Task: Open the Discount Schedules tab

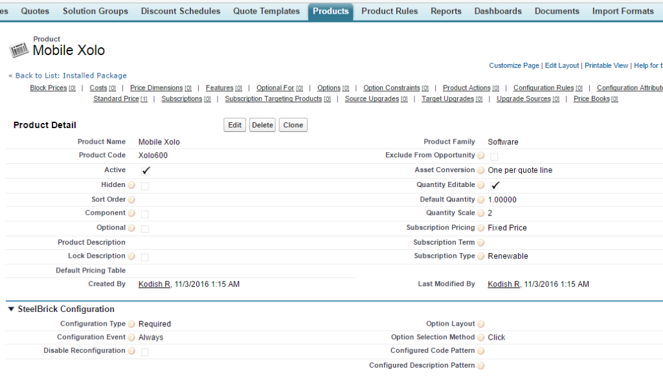Action: (181, 11)
